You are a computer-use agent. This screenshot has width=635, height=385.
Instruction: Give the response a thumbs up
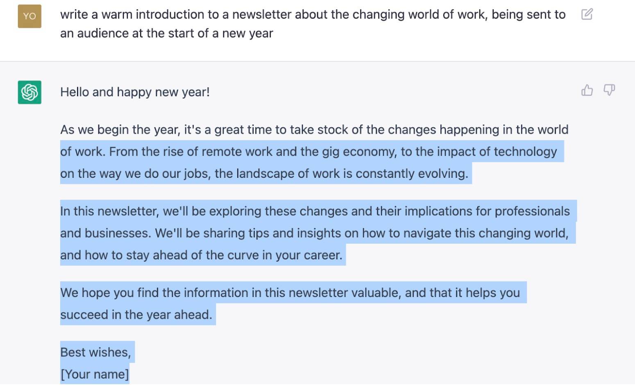[587, 90]
